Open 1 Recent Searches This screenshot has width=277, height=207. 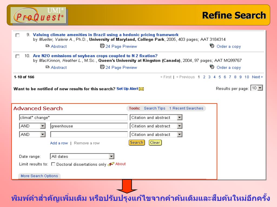(x=186, y=108)
